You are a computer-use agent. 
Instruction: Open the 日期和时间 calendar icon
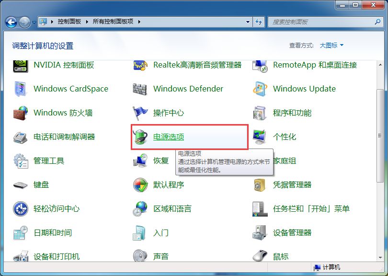coord(21,233)
